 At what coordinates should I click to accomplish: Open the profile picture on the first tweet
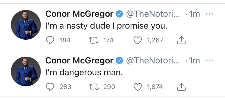(26, 25)
